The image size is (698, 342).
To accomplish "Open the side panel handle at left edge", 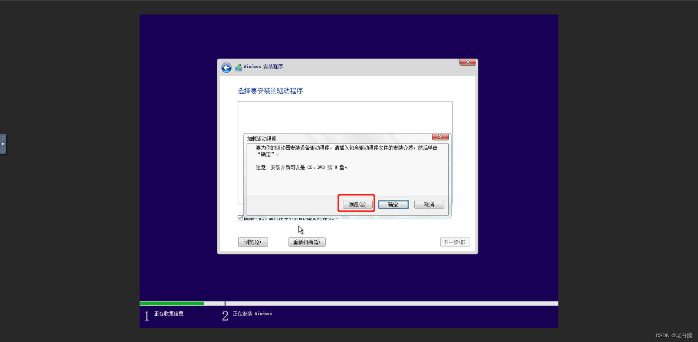I will [x=3, y=144].
